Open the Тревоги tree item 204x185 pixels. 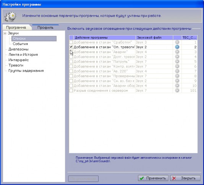[16, 65]
